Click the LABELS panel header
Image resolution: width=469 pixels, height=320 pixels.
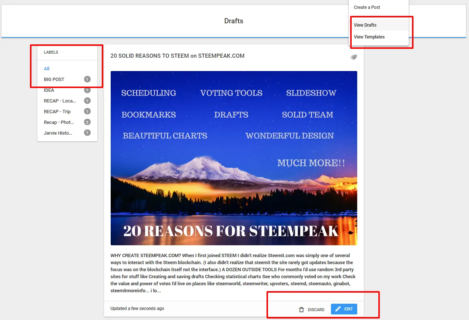tap(51, 52)
